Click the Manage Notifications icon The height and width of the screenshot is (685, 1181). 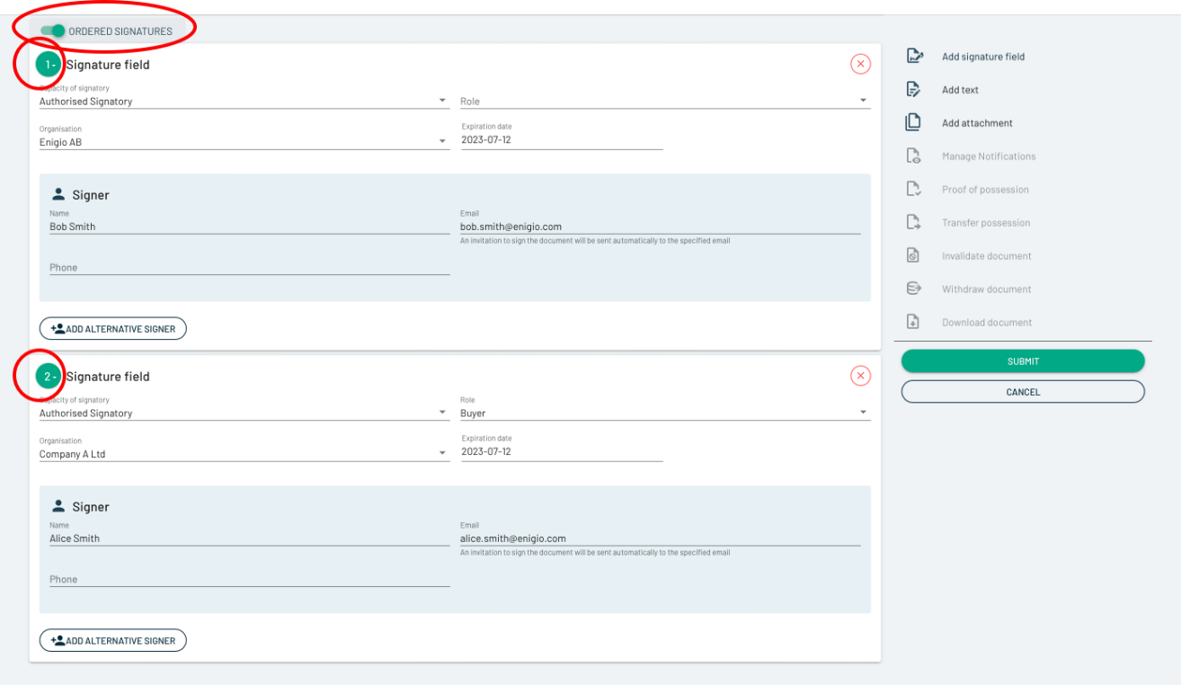tap(913, 156)
